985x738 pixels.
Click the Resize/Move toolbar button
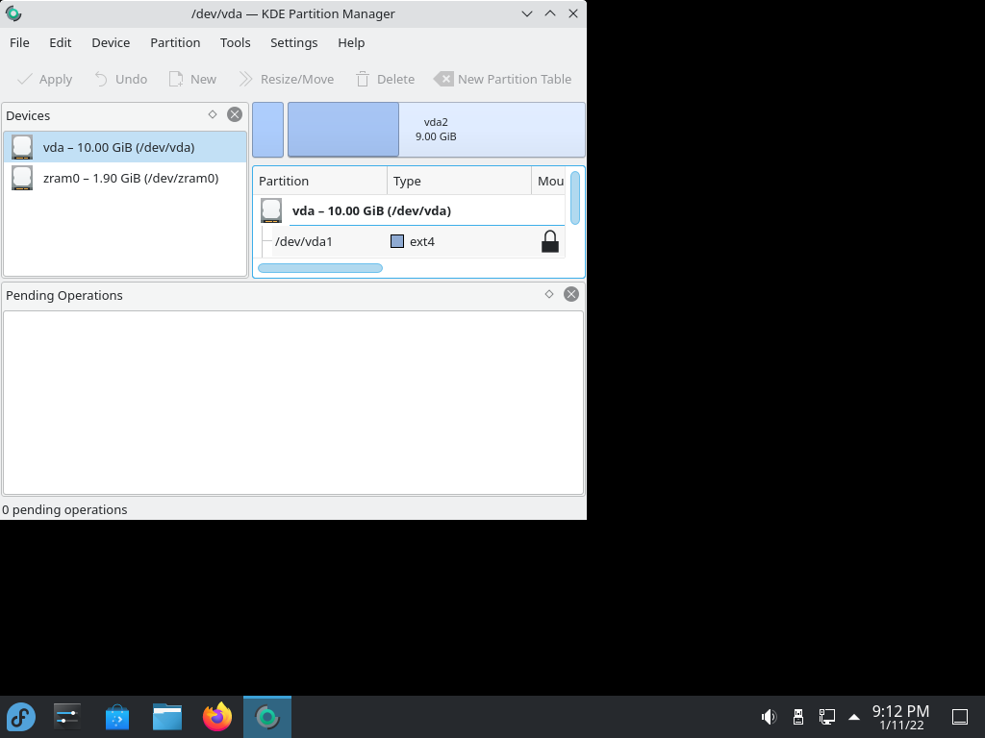click(287, 79)
